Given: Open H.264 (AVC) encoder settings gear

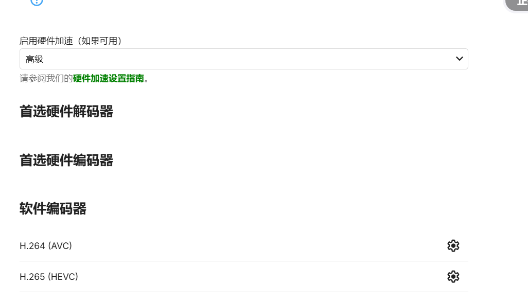Looking at the screenshot, I should tap(453, 246).
